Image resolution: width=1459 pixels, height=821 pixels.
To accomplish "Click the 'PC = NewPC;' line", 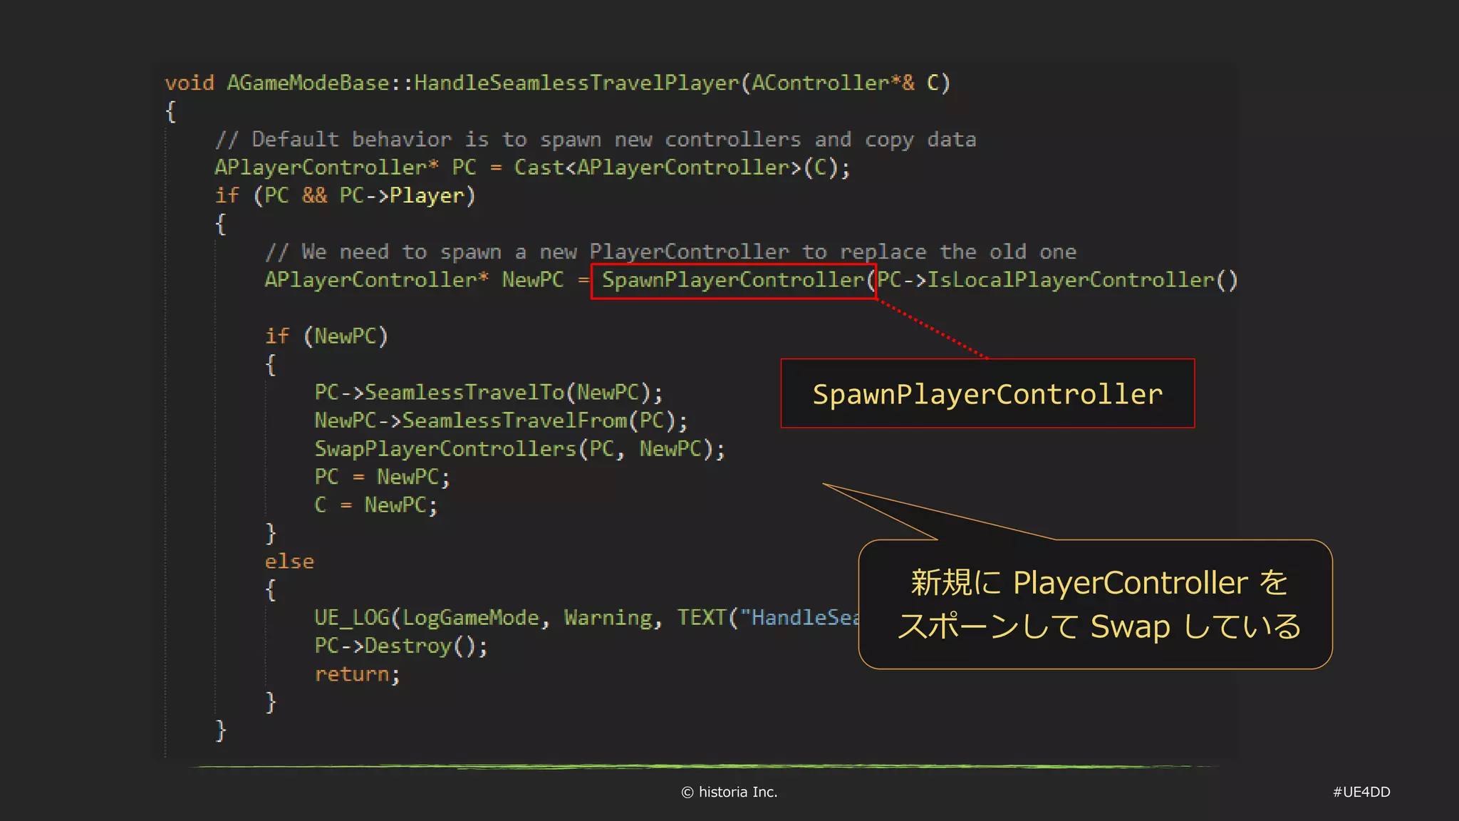I will pos(382,477).
